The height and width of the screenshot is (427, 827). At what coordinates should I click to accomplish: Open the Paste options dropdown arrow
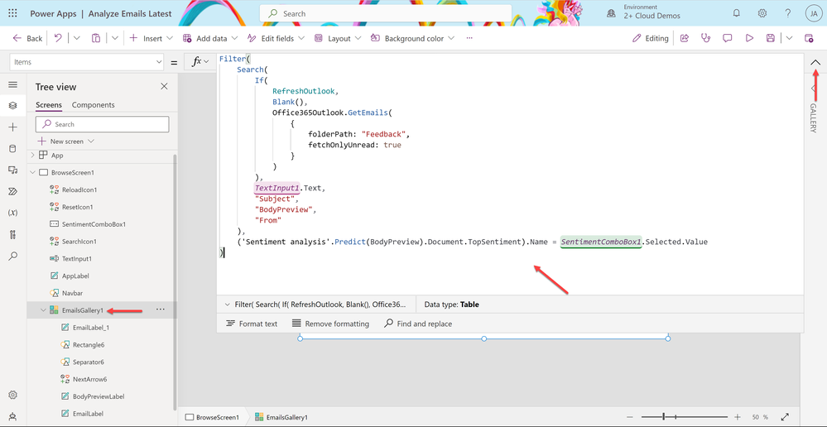coord(114,38)
